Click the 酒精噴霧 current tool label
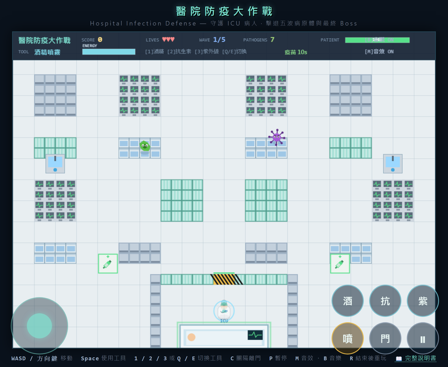Screen dimensions: 448x367 click(47, 52)
